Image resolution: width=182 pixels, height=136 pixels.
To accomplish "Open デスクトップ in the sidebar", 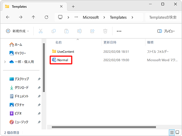I will coord(19,79).
